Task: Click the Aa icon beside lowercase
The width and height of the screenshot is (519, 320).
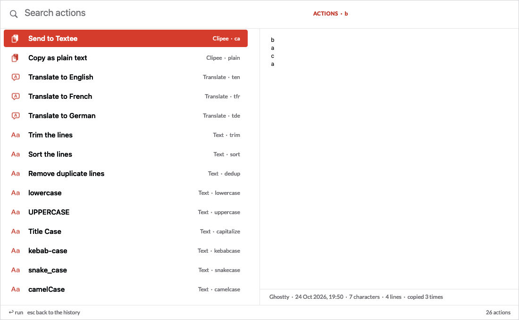Action: (x=16, y=193)
